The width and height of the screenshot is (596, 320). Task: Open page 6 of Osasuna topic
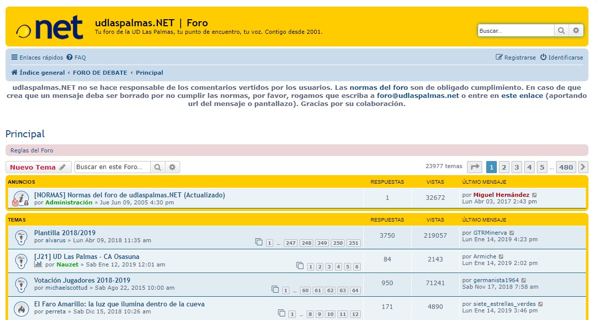click(x=357, y=266)
